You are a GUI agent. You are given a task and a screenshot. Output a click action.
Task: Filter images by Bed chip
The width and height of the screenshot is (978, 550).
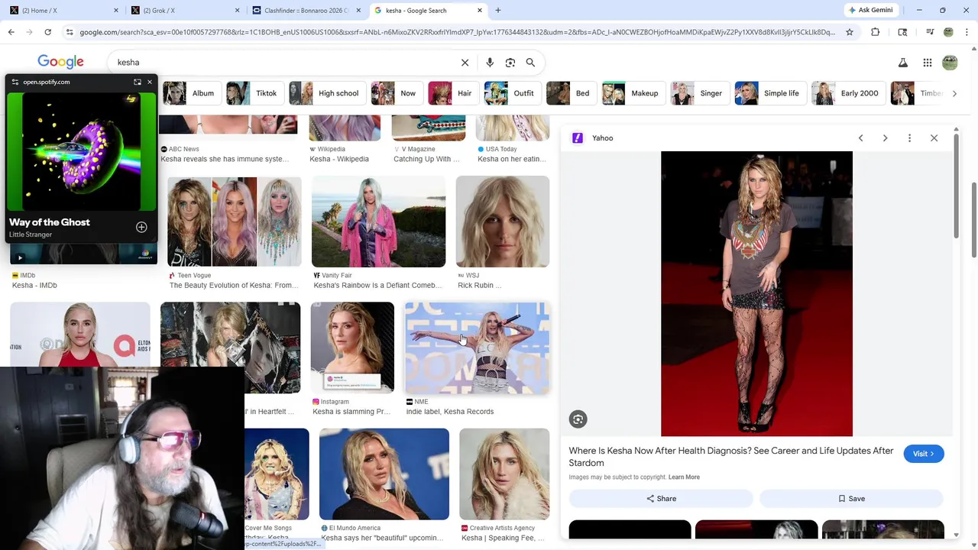pyautogui.click(x=572, y=93)
